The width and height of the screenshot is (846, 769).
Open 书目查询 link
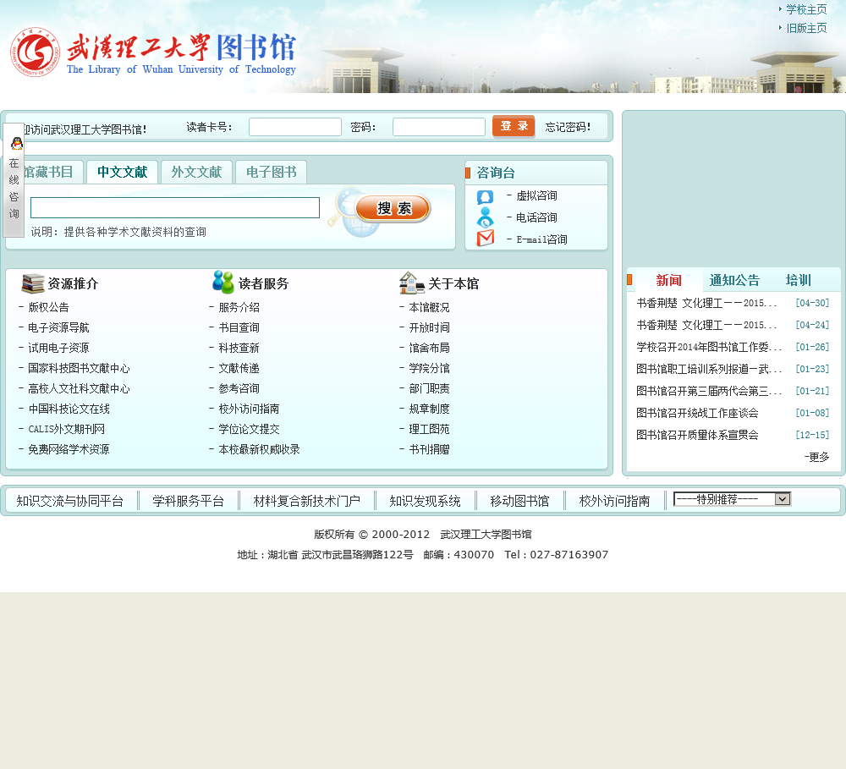coord(239,327)
